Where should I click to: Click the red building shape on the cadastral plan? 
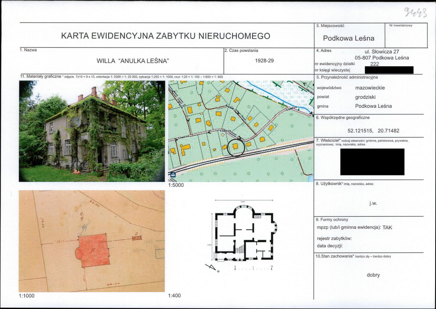click(x=94, y=250)
